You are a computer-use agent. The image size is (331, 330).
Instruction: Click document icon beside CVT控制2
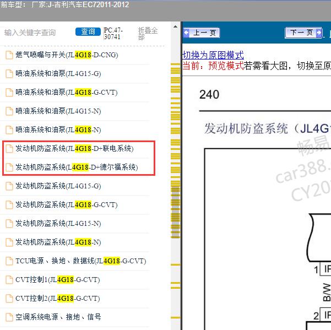[x=9, y=299]
